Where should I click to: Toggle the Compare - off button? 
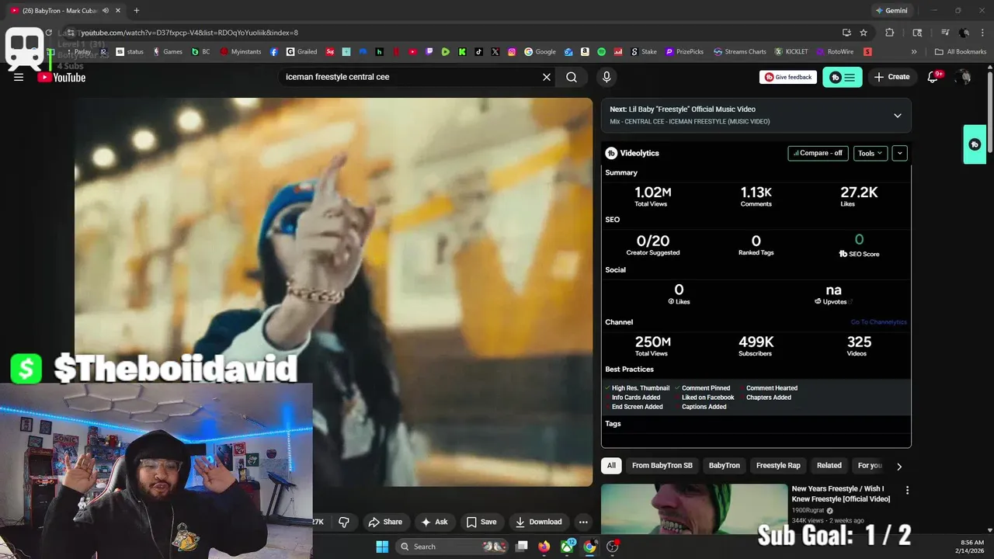[x=818, y=153]
